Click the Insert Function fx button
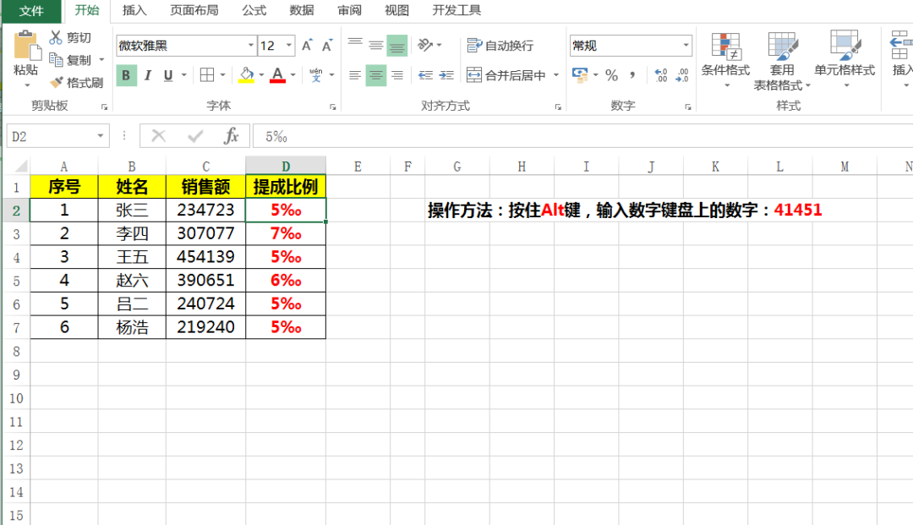The width and height of the screenshot is (913, 525). 231,136
